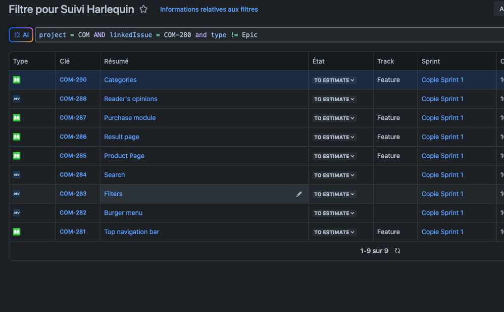Viewport: 504px width, 312px height.
Task: Star the Filtre pour Suivi Harlequin filter
Action: coord(143,9)
